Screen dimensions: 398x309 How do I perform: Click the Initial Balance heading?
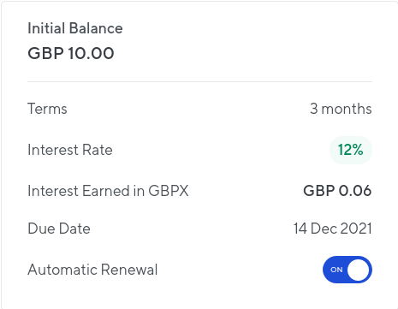click(75, 28)
